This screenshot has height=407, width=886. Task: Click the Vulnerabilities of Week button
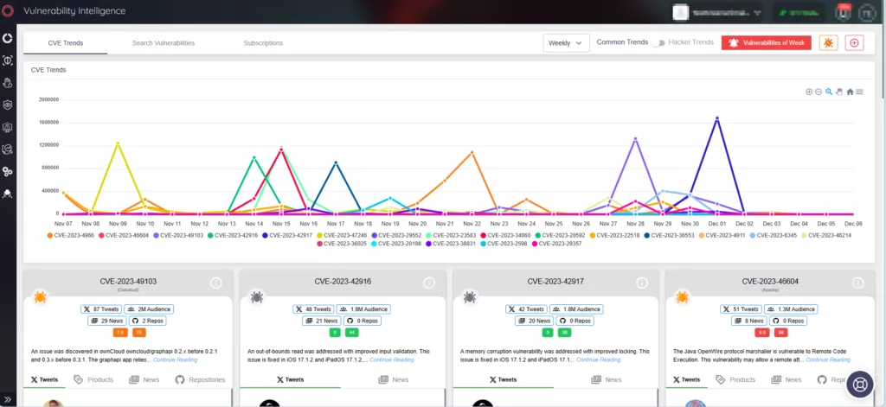coord(767,43)
